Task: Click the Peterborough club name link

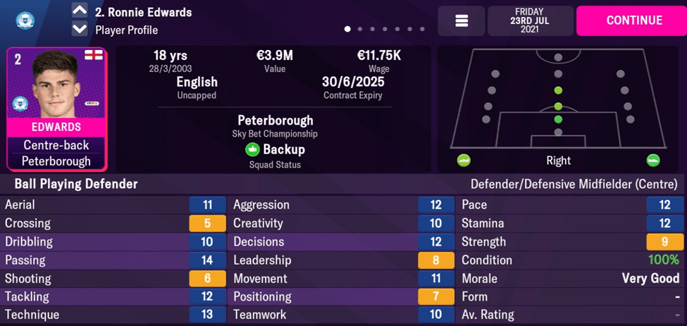Action: [x=276, y=120]
